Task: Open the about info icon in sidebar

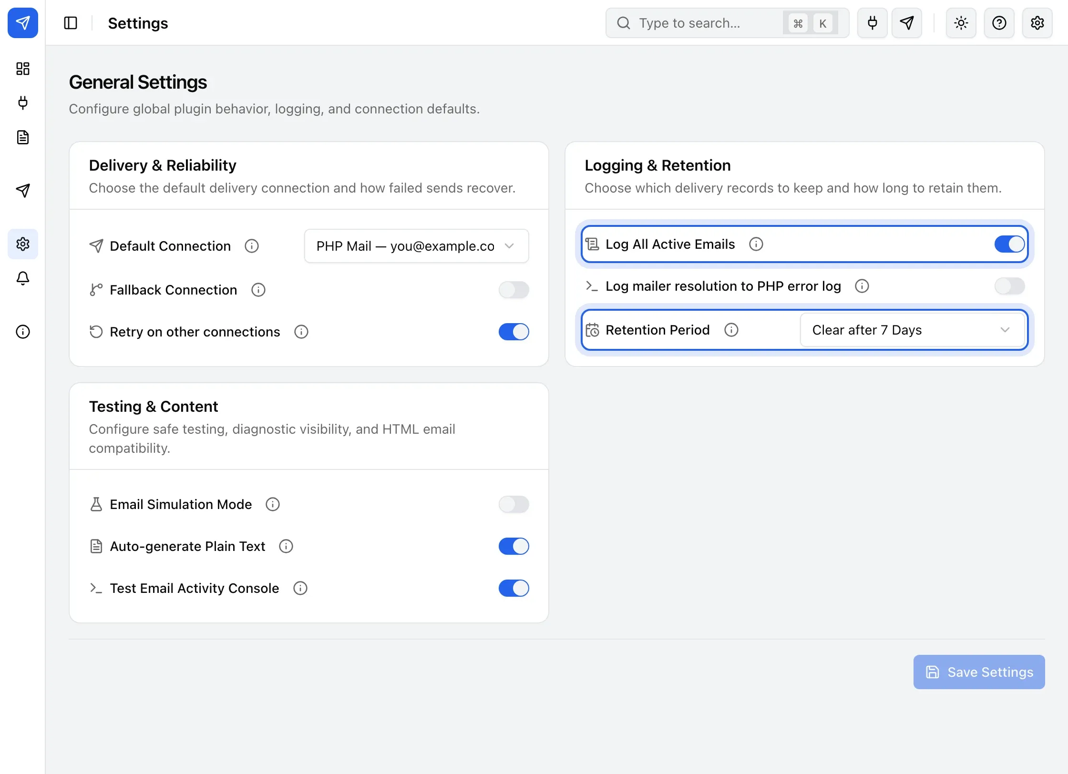Action: coord(23,332)
